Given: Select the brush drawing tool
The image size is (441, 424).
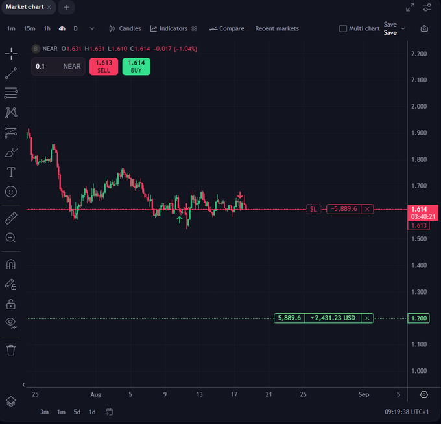Looking at the screenshot, I should tap(11, 153).
